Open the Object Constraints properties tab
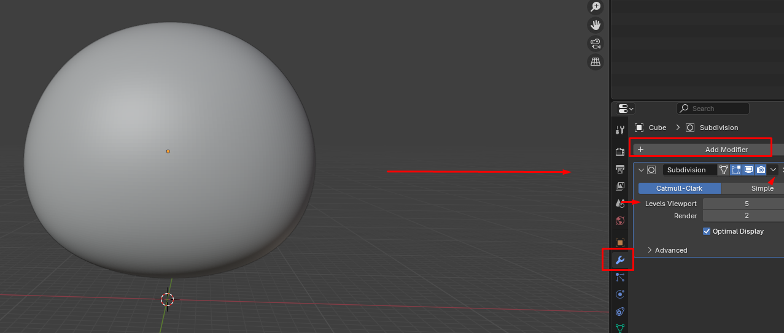 [x=620, y=312]
